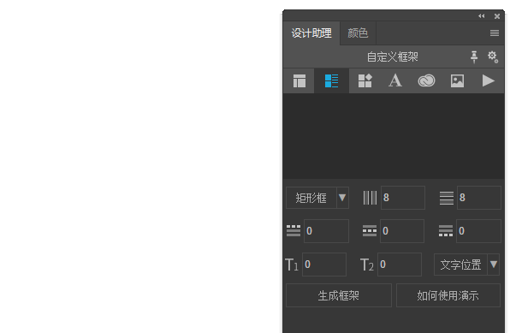Image resolution: width=510 pixels, height=333 pixels.
Task: Open the panel hamburger menu
Action: [495, 33]
